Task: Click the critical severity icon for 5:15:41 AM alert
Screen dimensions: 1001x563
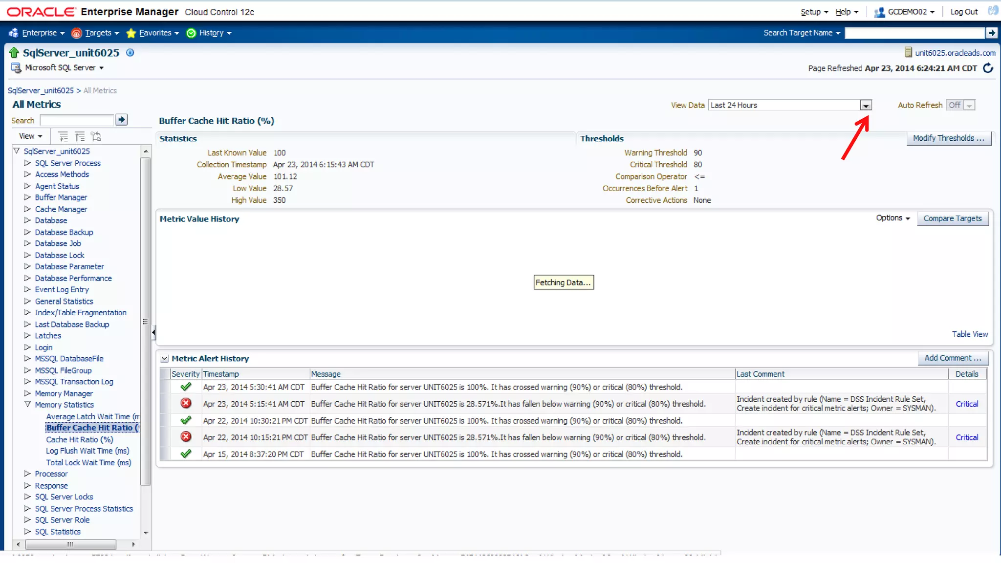Action: click(186, 403)
